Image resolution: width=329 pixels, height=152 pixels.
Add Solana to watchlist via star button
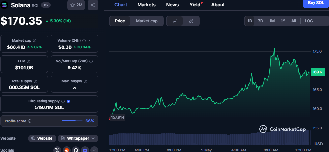(x=76, y=5)
